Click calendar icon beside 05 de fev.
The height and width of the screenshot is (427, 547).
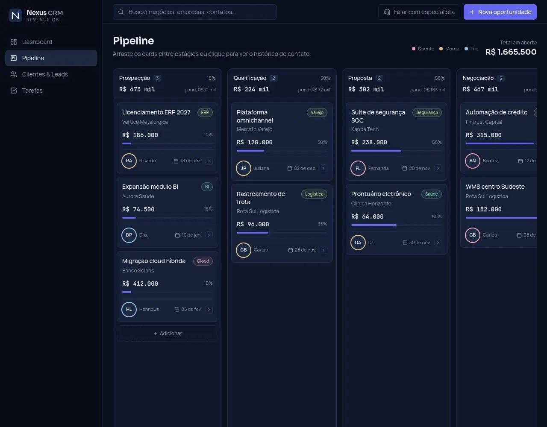(177, 310)
